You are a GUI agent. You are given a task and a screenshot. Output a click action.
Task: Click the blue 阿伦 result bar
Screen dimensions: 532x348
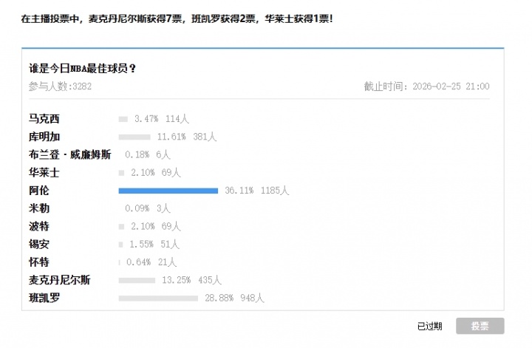point(168,191)
